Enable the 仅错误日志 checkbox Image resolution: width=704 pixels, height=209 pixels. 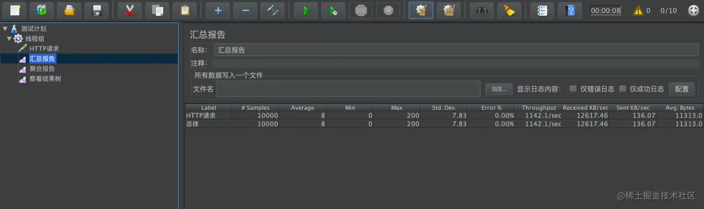click(573, 89)
